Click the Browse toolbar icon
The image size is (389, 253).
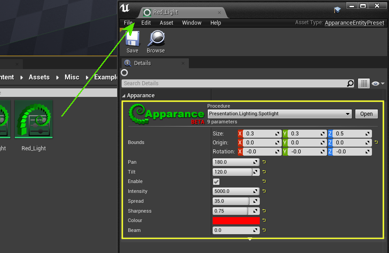[x=156, y=41]
